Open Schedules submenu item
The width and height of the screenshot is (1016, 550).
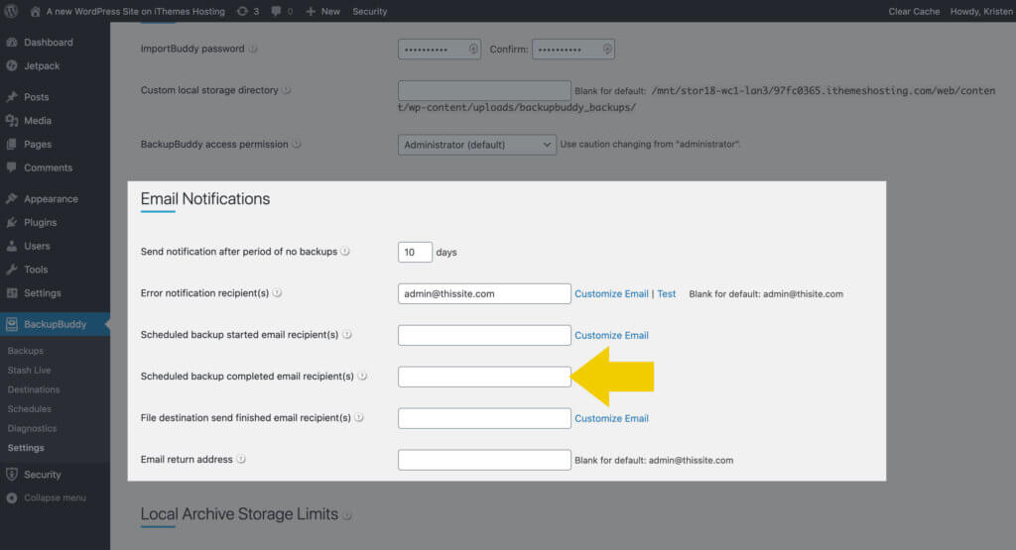pos(29,409)
